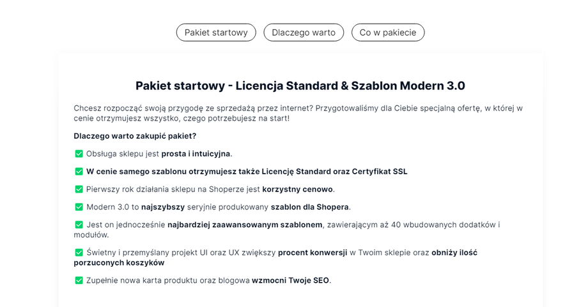The width and height of the screenshot is (588, 307).
Task: Click check icon next to Pierwszy rok działania
Action: click(79, 190)
